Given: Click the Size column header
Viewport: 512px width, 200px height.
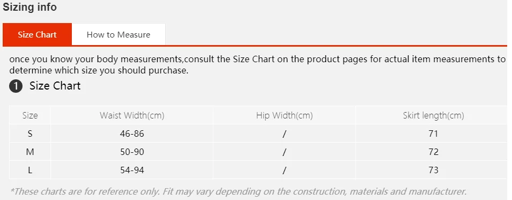Looking at the screenshot, I should (30, 115).
